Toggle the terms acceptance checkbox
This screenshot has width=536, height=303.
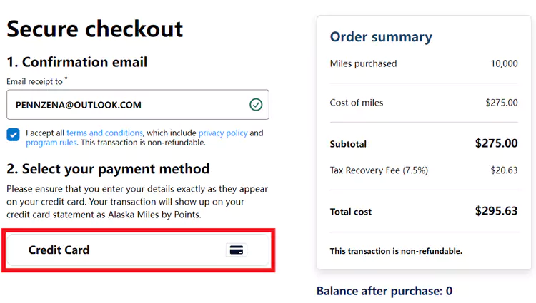[x=14, y=134]
